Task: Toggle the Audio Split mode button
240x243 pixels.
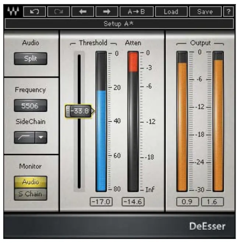Action: tap(31, 59)
